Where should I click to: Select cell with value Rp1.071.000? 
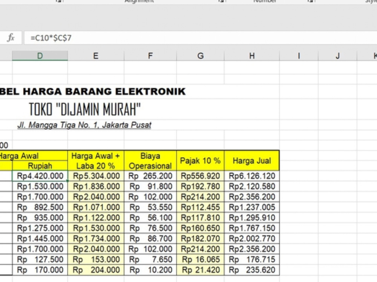tap(96, 207)
